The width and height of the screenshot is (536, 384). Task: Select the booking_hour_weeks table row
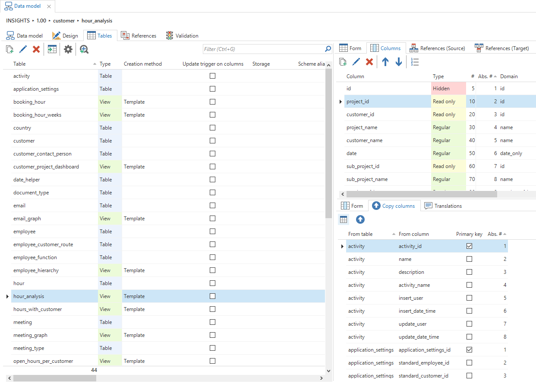click(37, 115)
